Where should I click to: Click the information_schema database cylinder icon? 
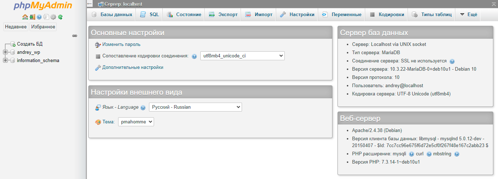click(13, 61)
